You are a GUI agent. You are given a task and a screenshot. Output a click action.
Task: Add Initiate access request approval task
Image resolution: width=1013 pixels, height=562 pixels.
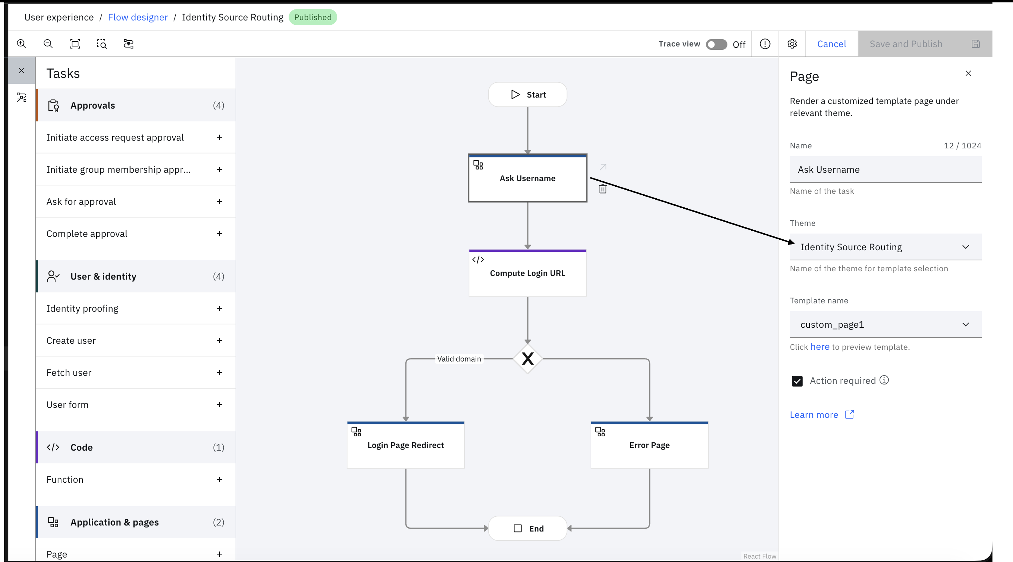[x=219, y=137]
